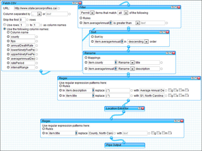Screen dimensions: 202x151
Task: Open the Rename action dropdown for item.county
Action: coord(132,63)
